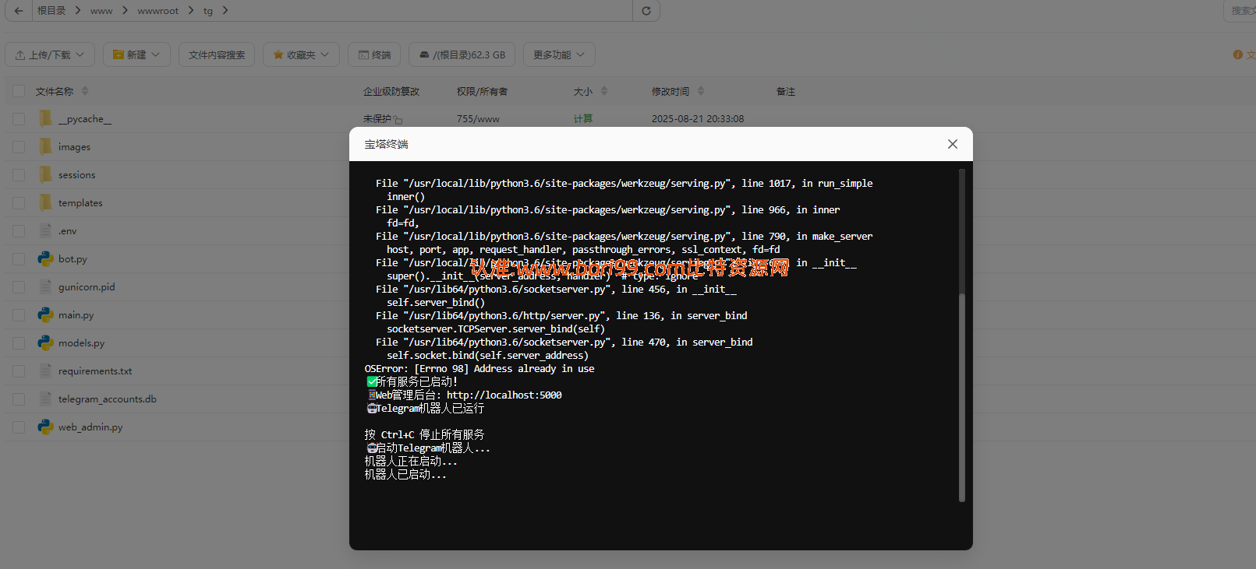
Task: Select the requirements.txt file name
Action: [x=95, y=371]
